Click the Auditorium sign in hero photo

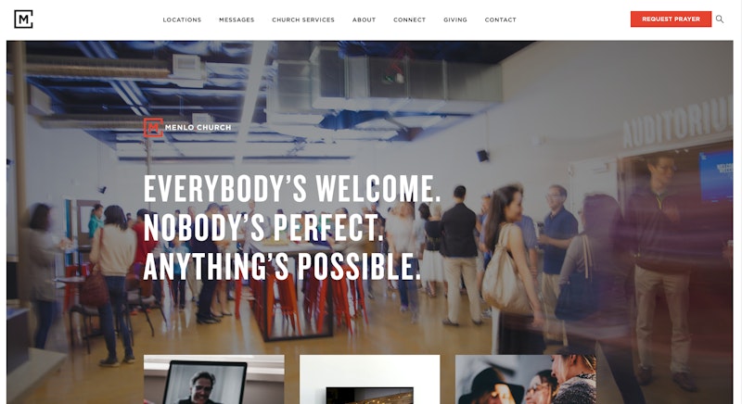click(x=678, y=122)
